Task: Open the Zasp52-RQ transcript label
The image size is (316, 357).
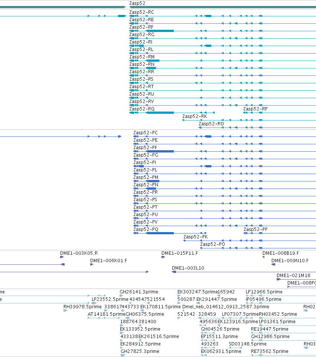Action: pyautogui.click(x=142, y=109)
